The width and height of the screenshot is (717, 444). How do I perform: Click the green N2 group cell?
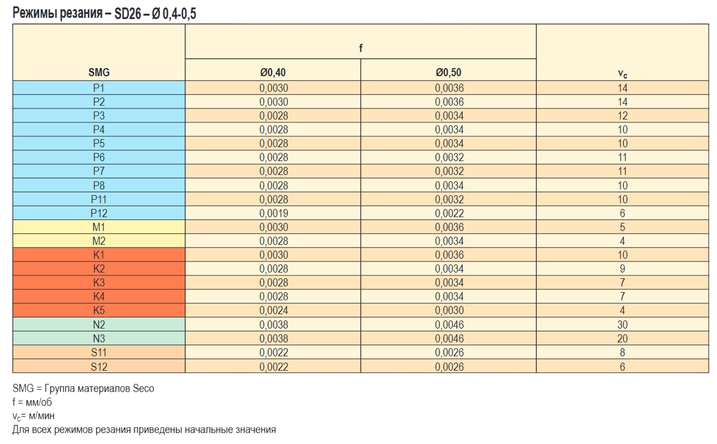point(99,324)
